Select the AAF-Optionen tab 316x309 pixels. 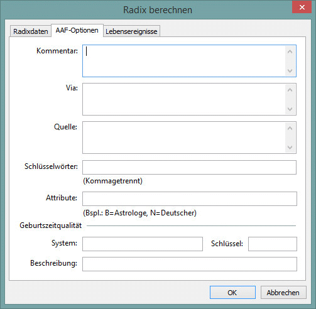[77, 31]
